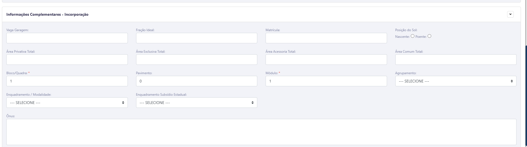Screen dimensions: 527x147
Task: Collapse the Informações Complementares section chevron
Action: coord(510,14)
